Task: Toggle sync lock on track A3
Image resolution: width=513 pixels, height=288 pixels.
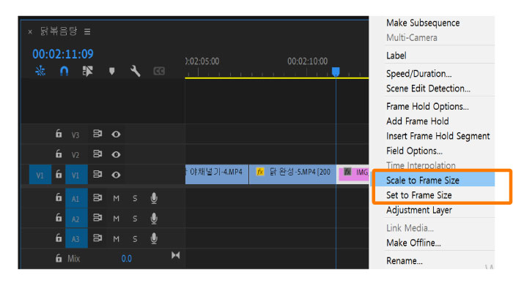Action: point(97,238)
